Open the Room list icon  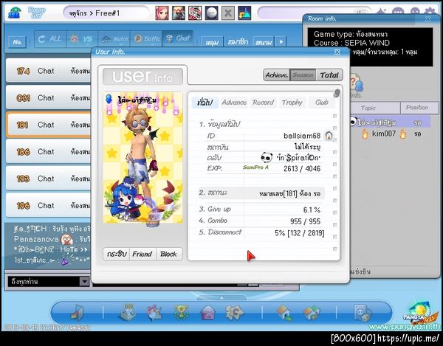click(37, 13)
